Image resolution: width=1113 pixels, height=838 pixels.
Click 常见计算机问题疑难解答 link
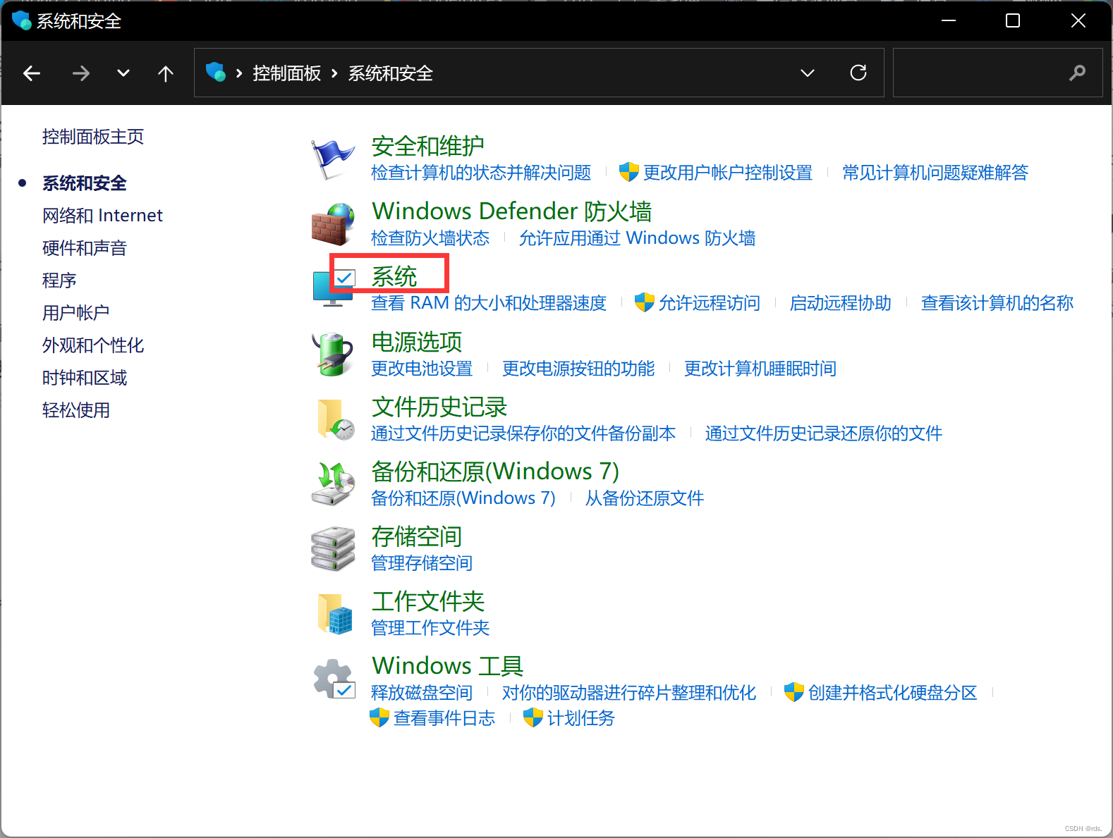(935, 173)
